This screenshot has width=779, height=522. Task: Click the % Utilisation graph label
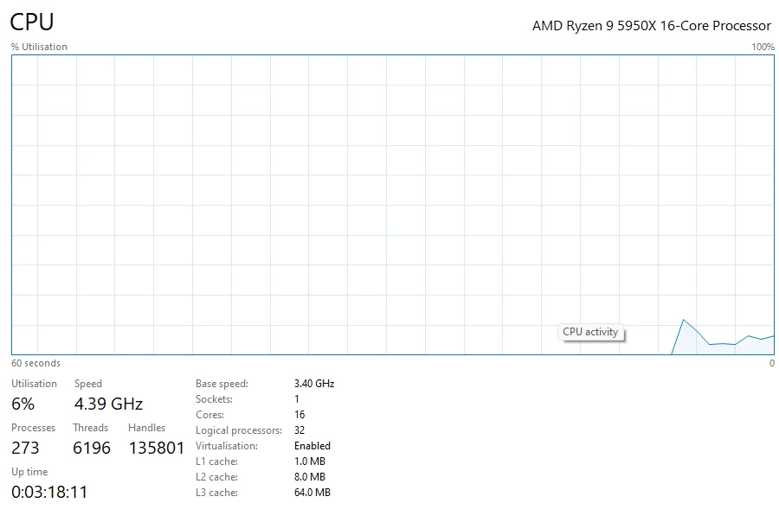pyautogui.click(x=39, y=47)
